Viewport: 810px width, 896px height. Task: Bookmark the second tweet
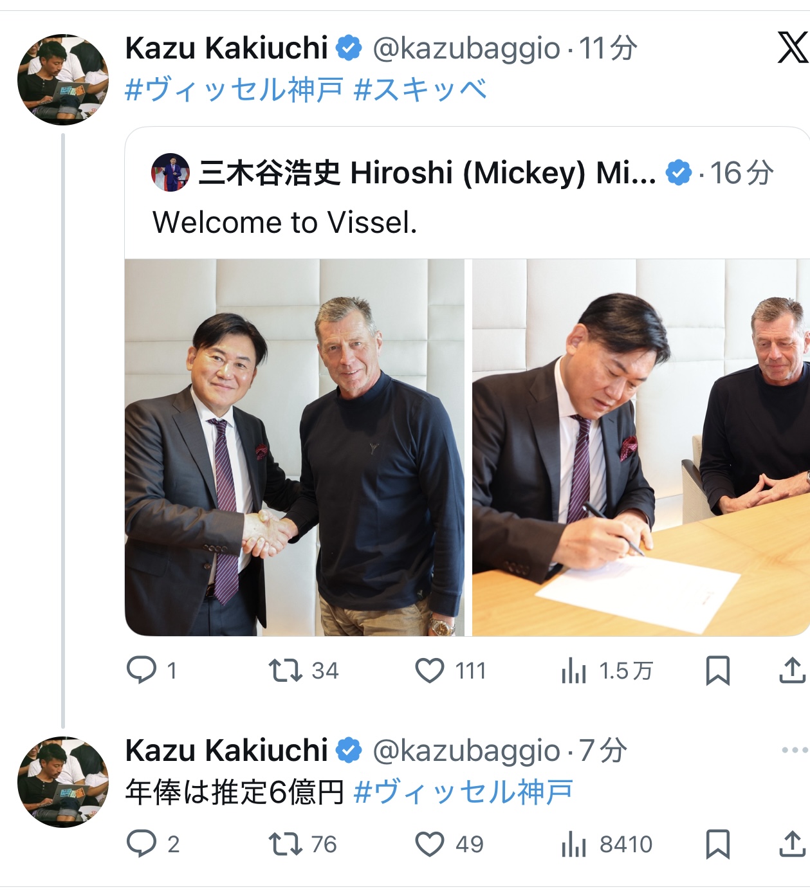[717, 845]
